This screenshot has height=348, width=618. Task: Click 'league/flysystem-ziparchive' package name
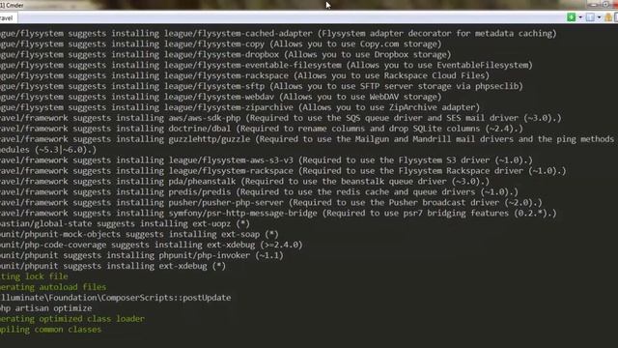(229, 107)
